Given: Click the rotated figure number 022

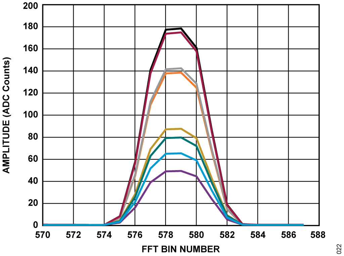Looking at the screenshot, I should (x=339, y=248).
